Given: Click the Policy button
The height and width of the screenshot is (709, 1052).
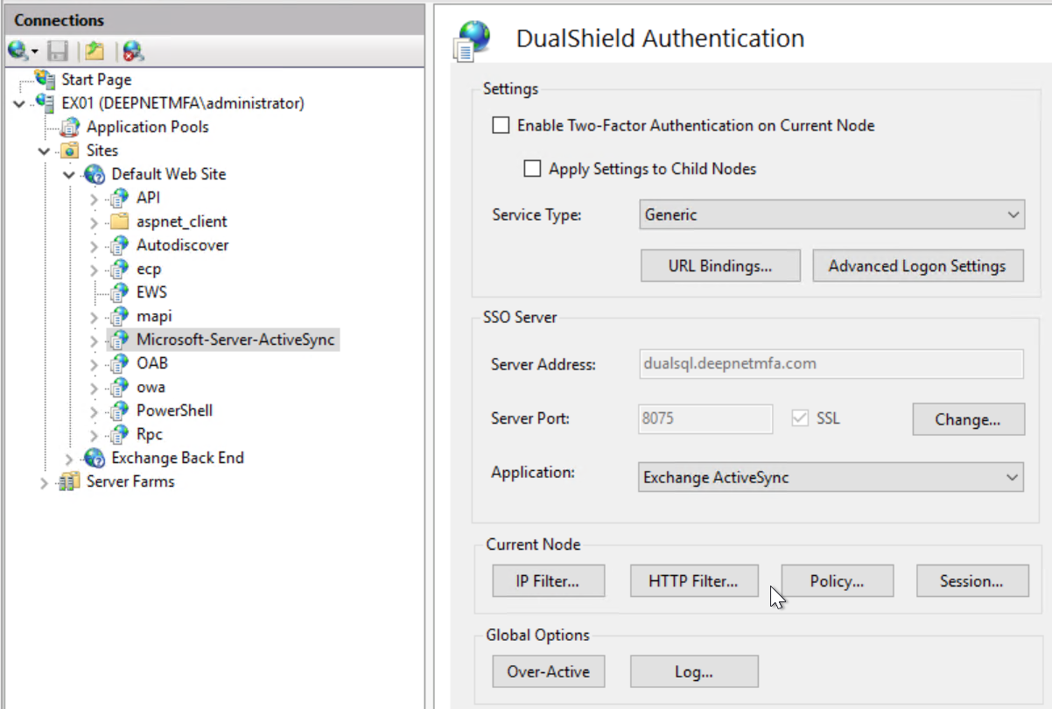Looking at the screenshot, I should pos(837,581).
